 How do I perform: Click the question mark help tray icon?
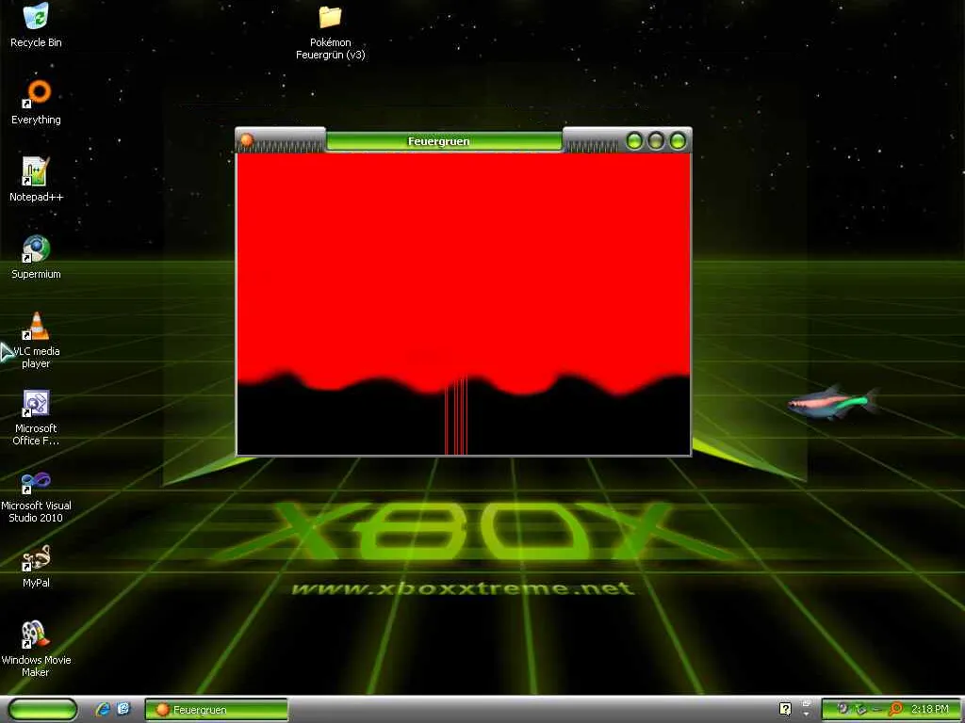pos(785,709)
